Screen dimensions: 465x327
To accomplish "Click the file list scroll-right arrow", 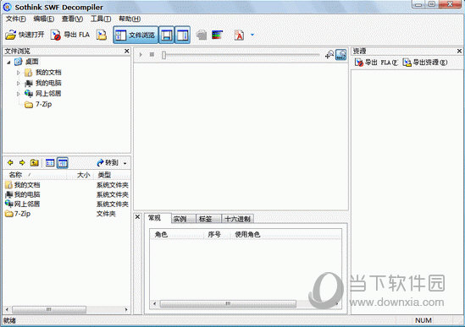I will 126,309.
